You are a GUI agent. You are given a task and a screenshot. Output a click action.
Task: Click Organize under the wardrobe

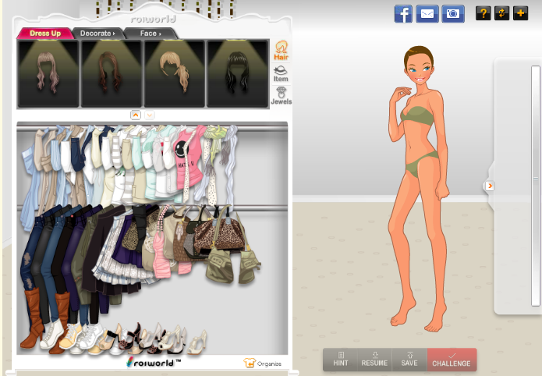(262, 364)
